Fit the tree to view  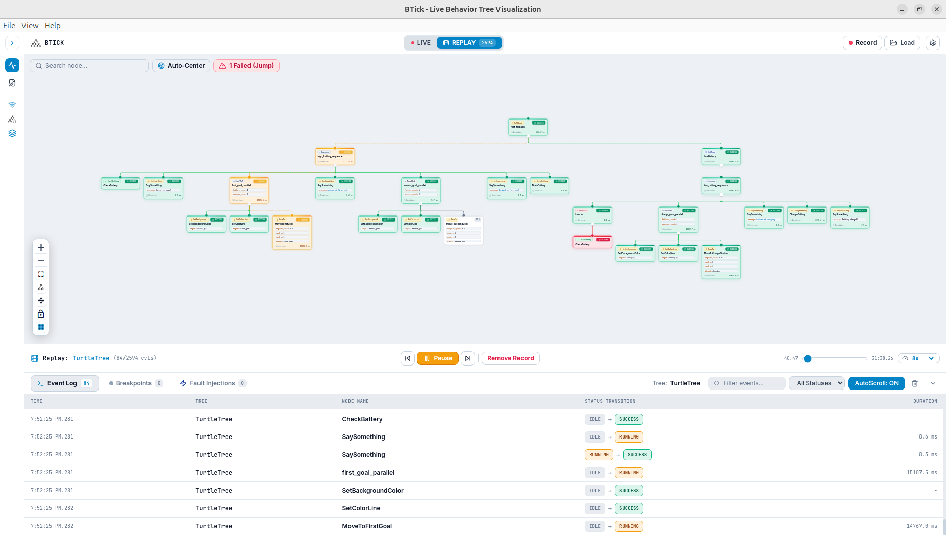(x=41, y=274)
